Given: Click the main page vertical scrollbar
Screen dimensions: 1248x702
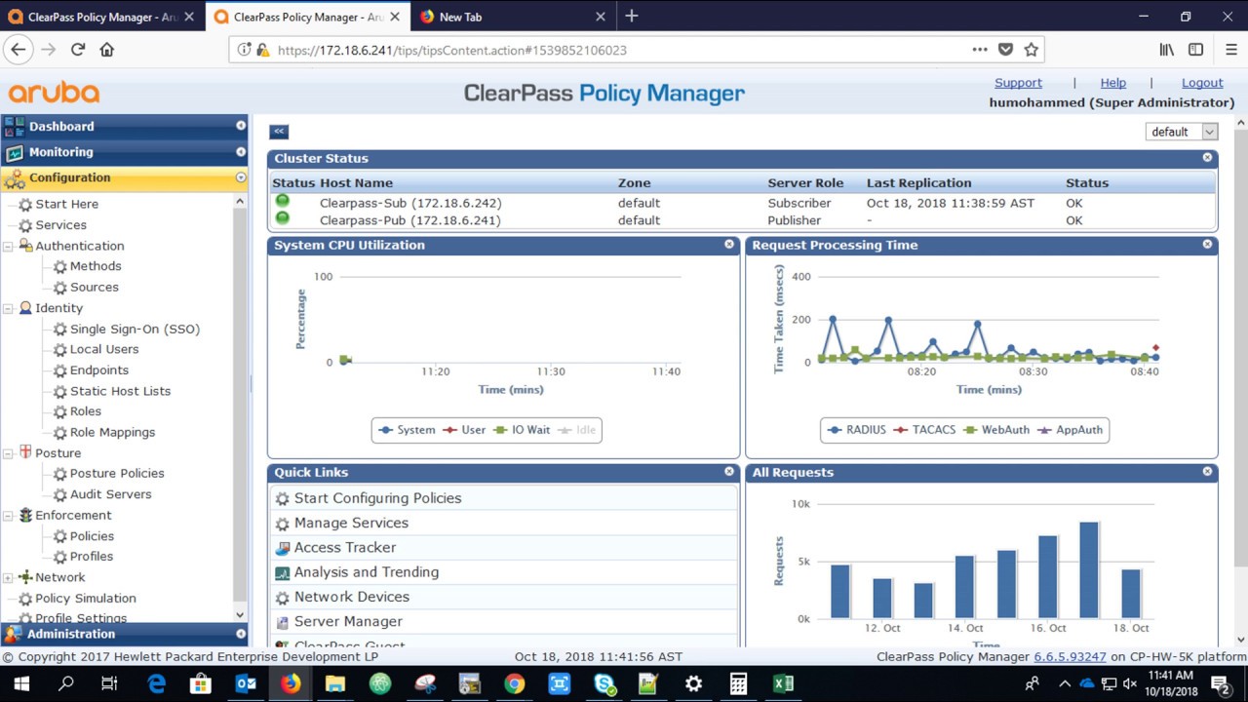Looking at the screenshot, I should [1240, 346].
